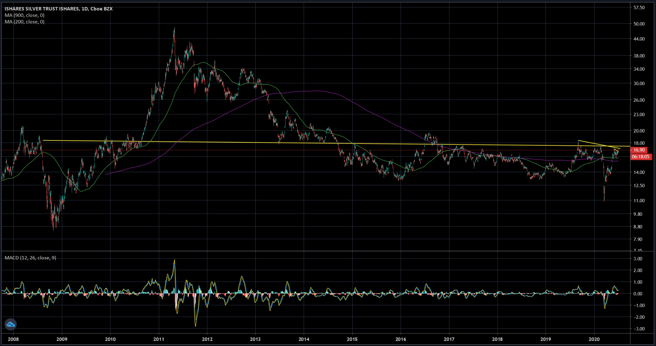Click the countdown timer label 06:18:05
The width and height of the screenshot is (656, 346).
[x=640, y=157]
